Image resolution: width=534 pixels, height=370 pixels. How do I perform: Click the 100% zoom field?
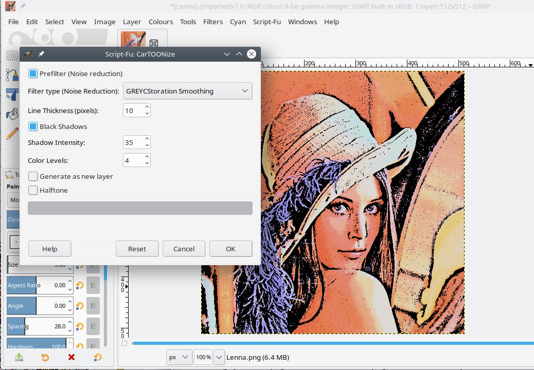(x=203, y=357)
